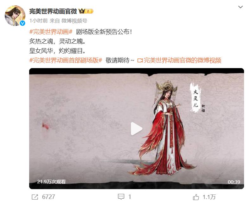Open 完美世界动画官微的微博视频 link
251x204 pixels.
click(183, 60)
